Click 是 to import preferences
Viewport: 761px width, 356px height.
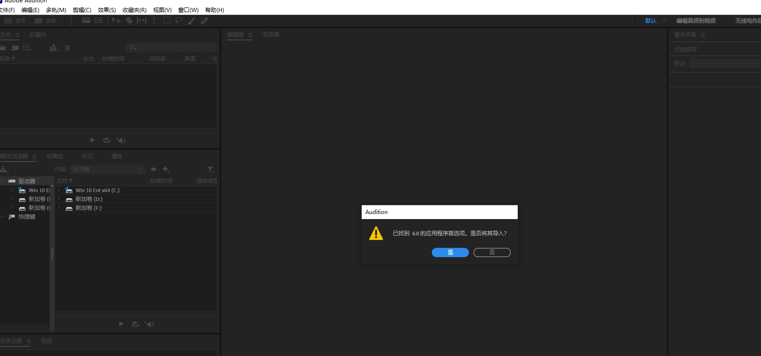coord(450,252)
